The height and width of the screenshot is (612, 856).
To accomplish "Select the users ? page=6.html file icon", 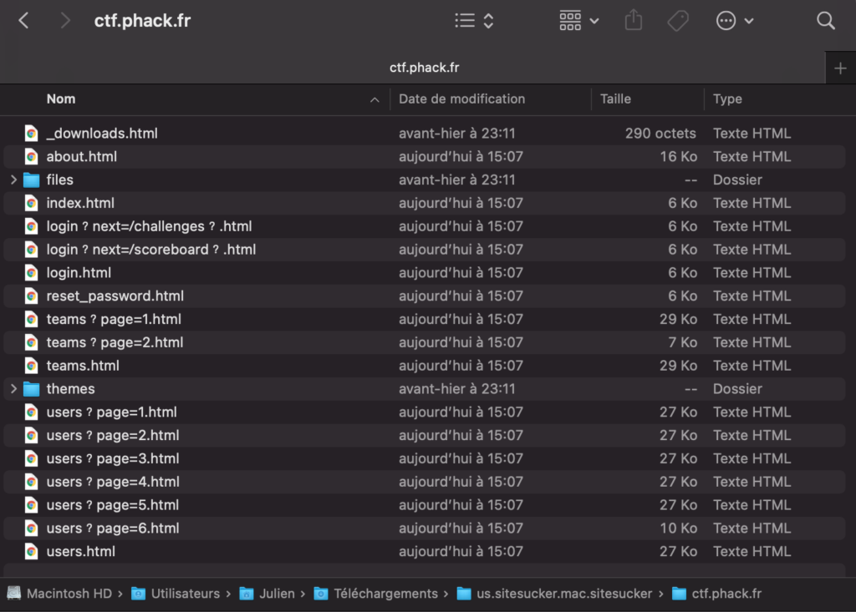I will pyautogui.click(x=32, y=528).
